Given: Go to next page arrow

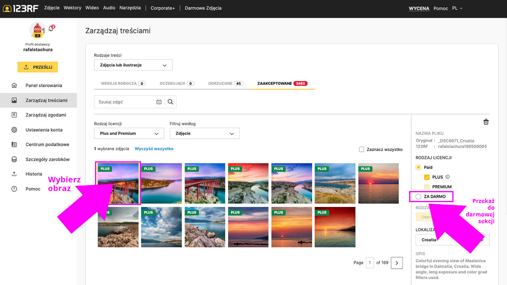Looking at the screenshot, I should (396, 263).
